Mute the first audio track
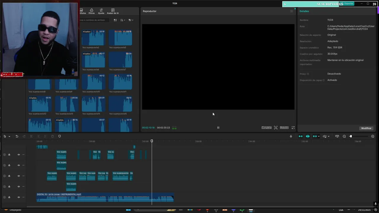The height and width of the screenshot is (213, 379). pos(19,154)
